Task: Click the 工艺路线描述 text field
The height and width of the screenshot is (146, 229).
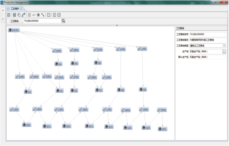Action: [207, 40]
